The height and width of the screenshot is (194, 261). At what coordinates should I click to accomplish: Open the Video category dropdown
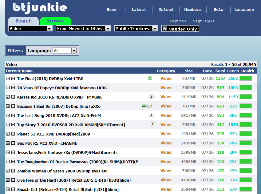(30, 29)
